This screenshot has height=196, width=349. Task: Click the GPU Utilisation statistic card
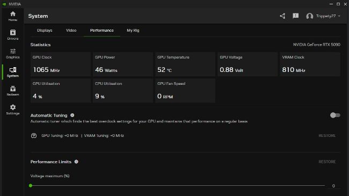tap(61, 91)
